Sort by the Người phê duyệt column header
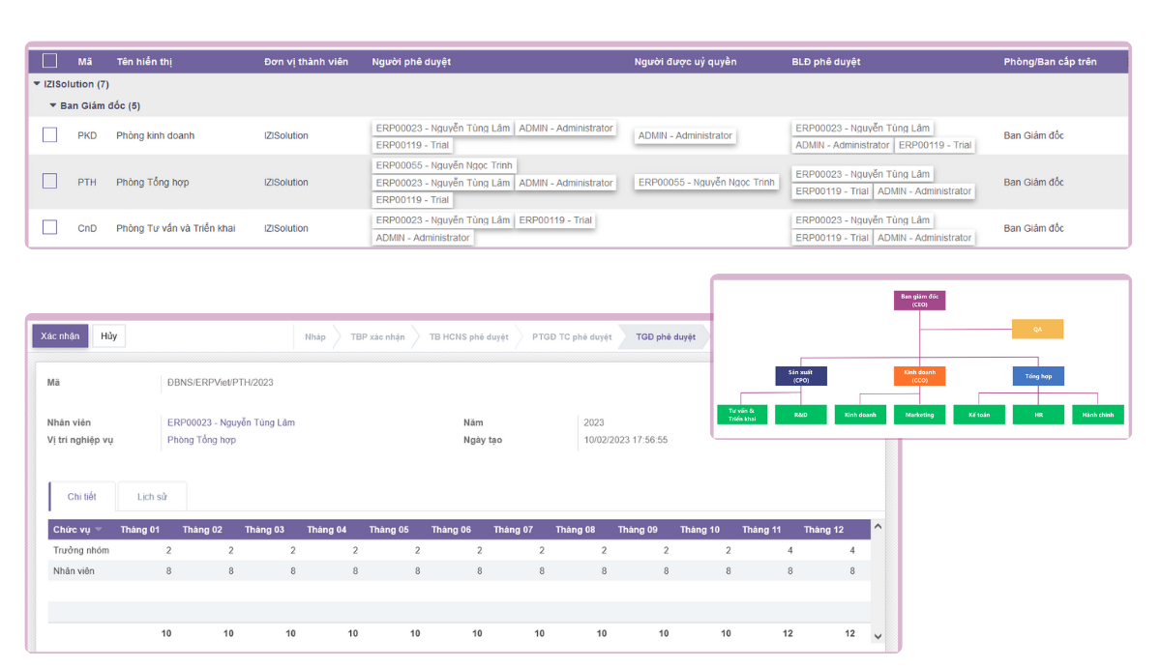Viewport: 1161px width, 668px height. coord(411,62)
